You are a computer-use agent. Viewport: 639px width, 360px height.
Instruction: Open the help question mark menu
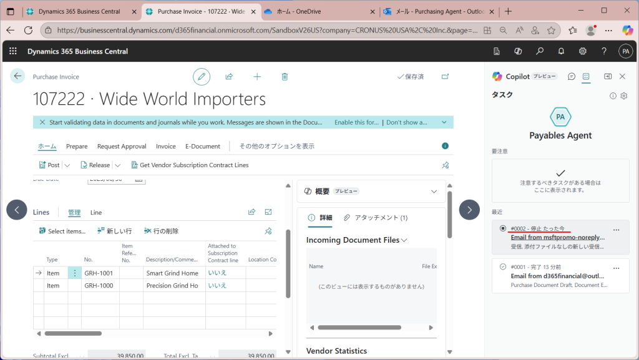click(x=604, y=51)
